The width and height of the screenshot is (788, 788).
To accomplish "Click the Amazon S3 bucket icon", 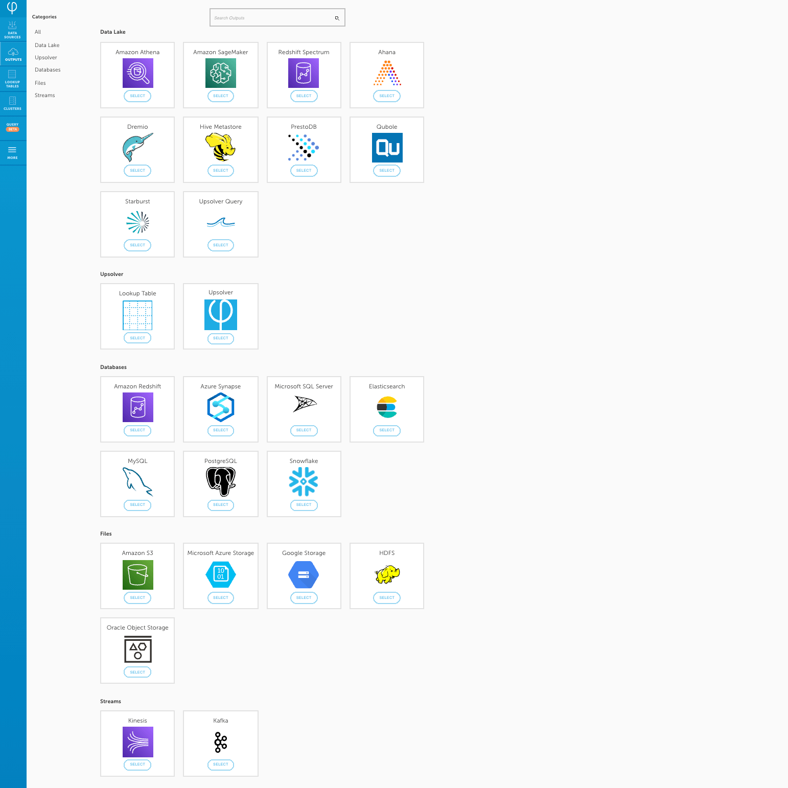I will [138, 575].
